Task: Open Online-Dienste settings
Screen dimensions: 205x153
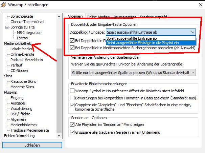Action: tap(22, 54)
